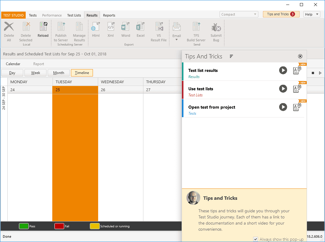Select the highlighted Tuesday 25 column
Image resolution: width=325 pixels, height=242 pixels.
75,154
